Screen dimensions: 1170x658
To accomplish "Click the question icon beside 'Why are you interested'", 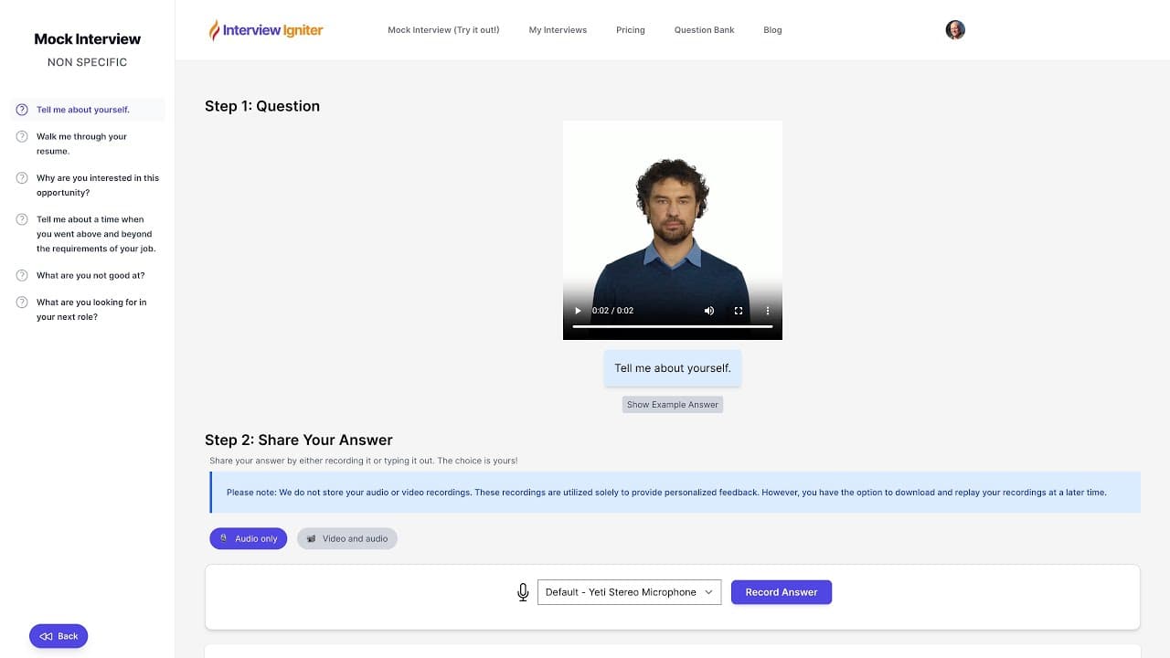I will tap(22, 178).
